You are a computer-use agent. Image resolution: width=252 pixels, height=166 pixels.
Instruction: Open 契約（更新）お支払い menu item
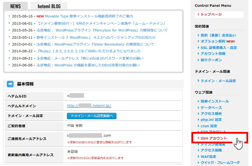point(218,35)
